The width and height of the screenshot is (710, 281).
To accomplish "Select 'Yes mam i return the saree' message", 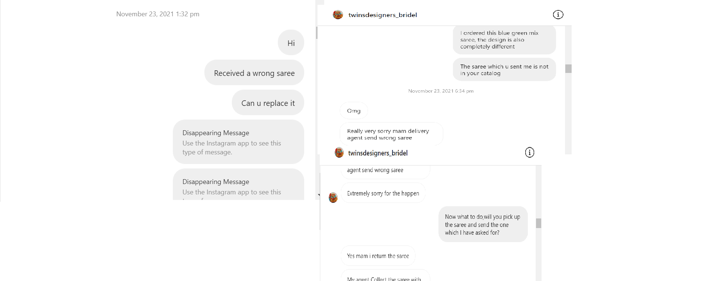I will [378, 256].
